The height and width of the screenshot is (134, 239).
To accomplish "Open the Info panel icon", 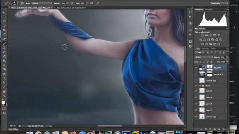I will (190, 46).
